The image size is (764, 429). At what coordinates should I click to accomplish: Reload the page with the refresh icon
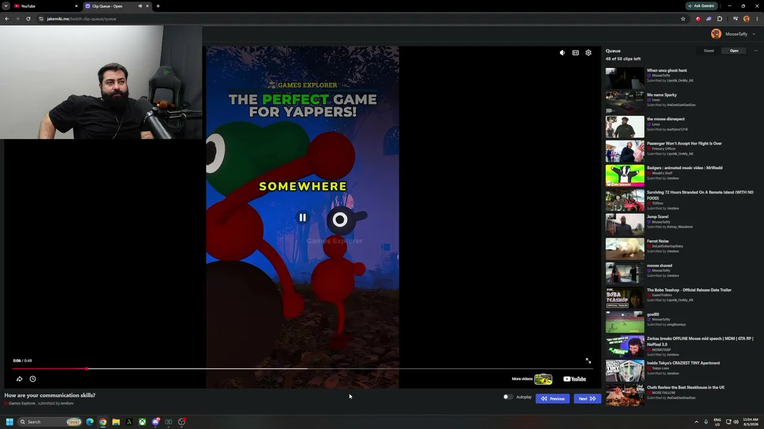coord(28,18)
